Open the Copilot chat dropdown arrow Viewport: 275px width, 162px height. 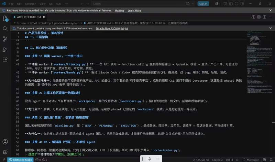click(x=193, y=4)
